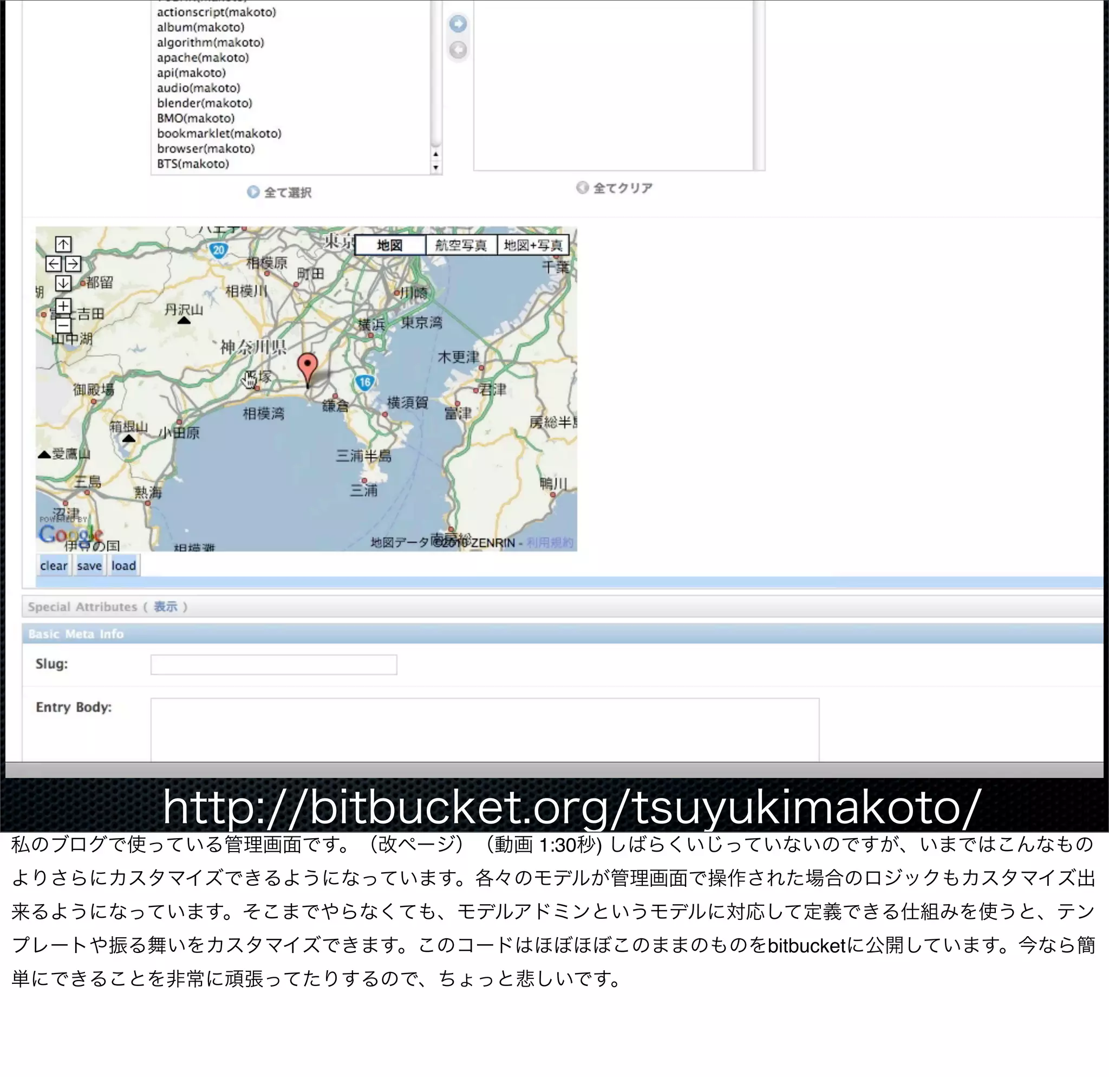Screen dimensions: 1109x1077
Task: Pan the map down with arrow
Action: tap(63, 283)
